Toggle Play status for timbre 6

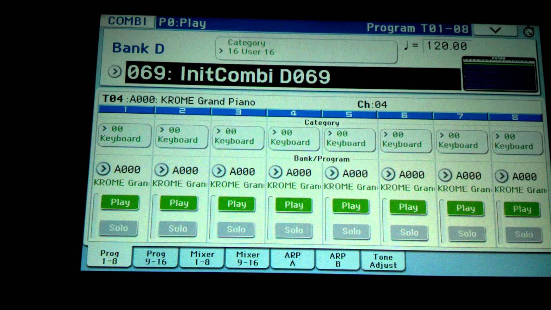coord(408,207)
